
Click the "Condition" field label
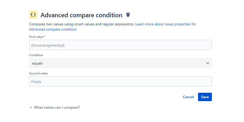36,55
